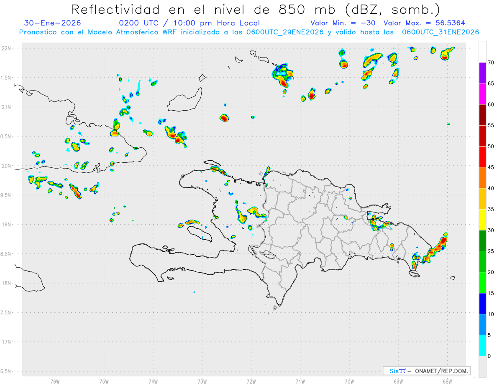
Task: Pick the dark green 25–30 dBZ band
Action: click(483, 241)
